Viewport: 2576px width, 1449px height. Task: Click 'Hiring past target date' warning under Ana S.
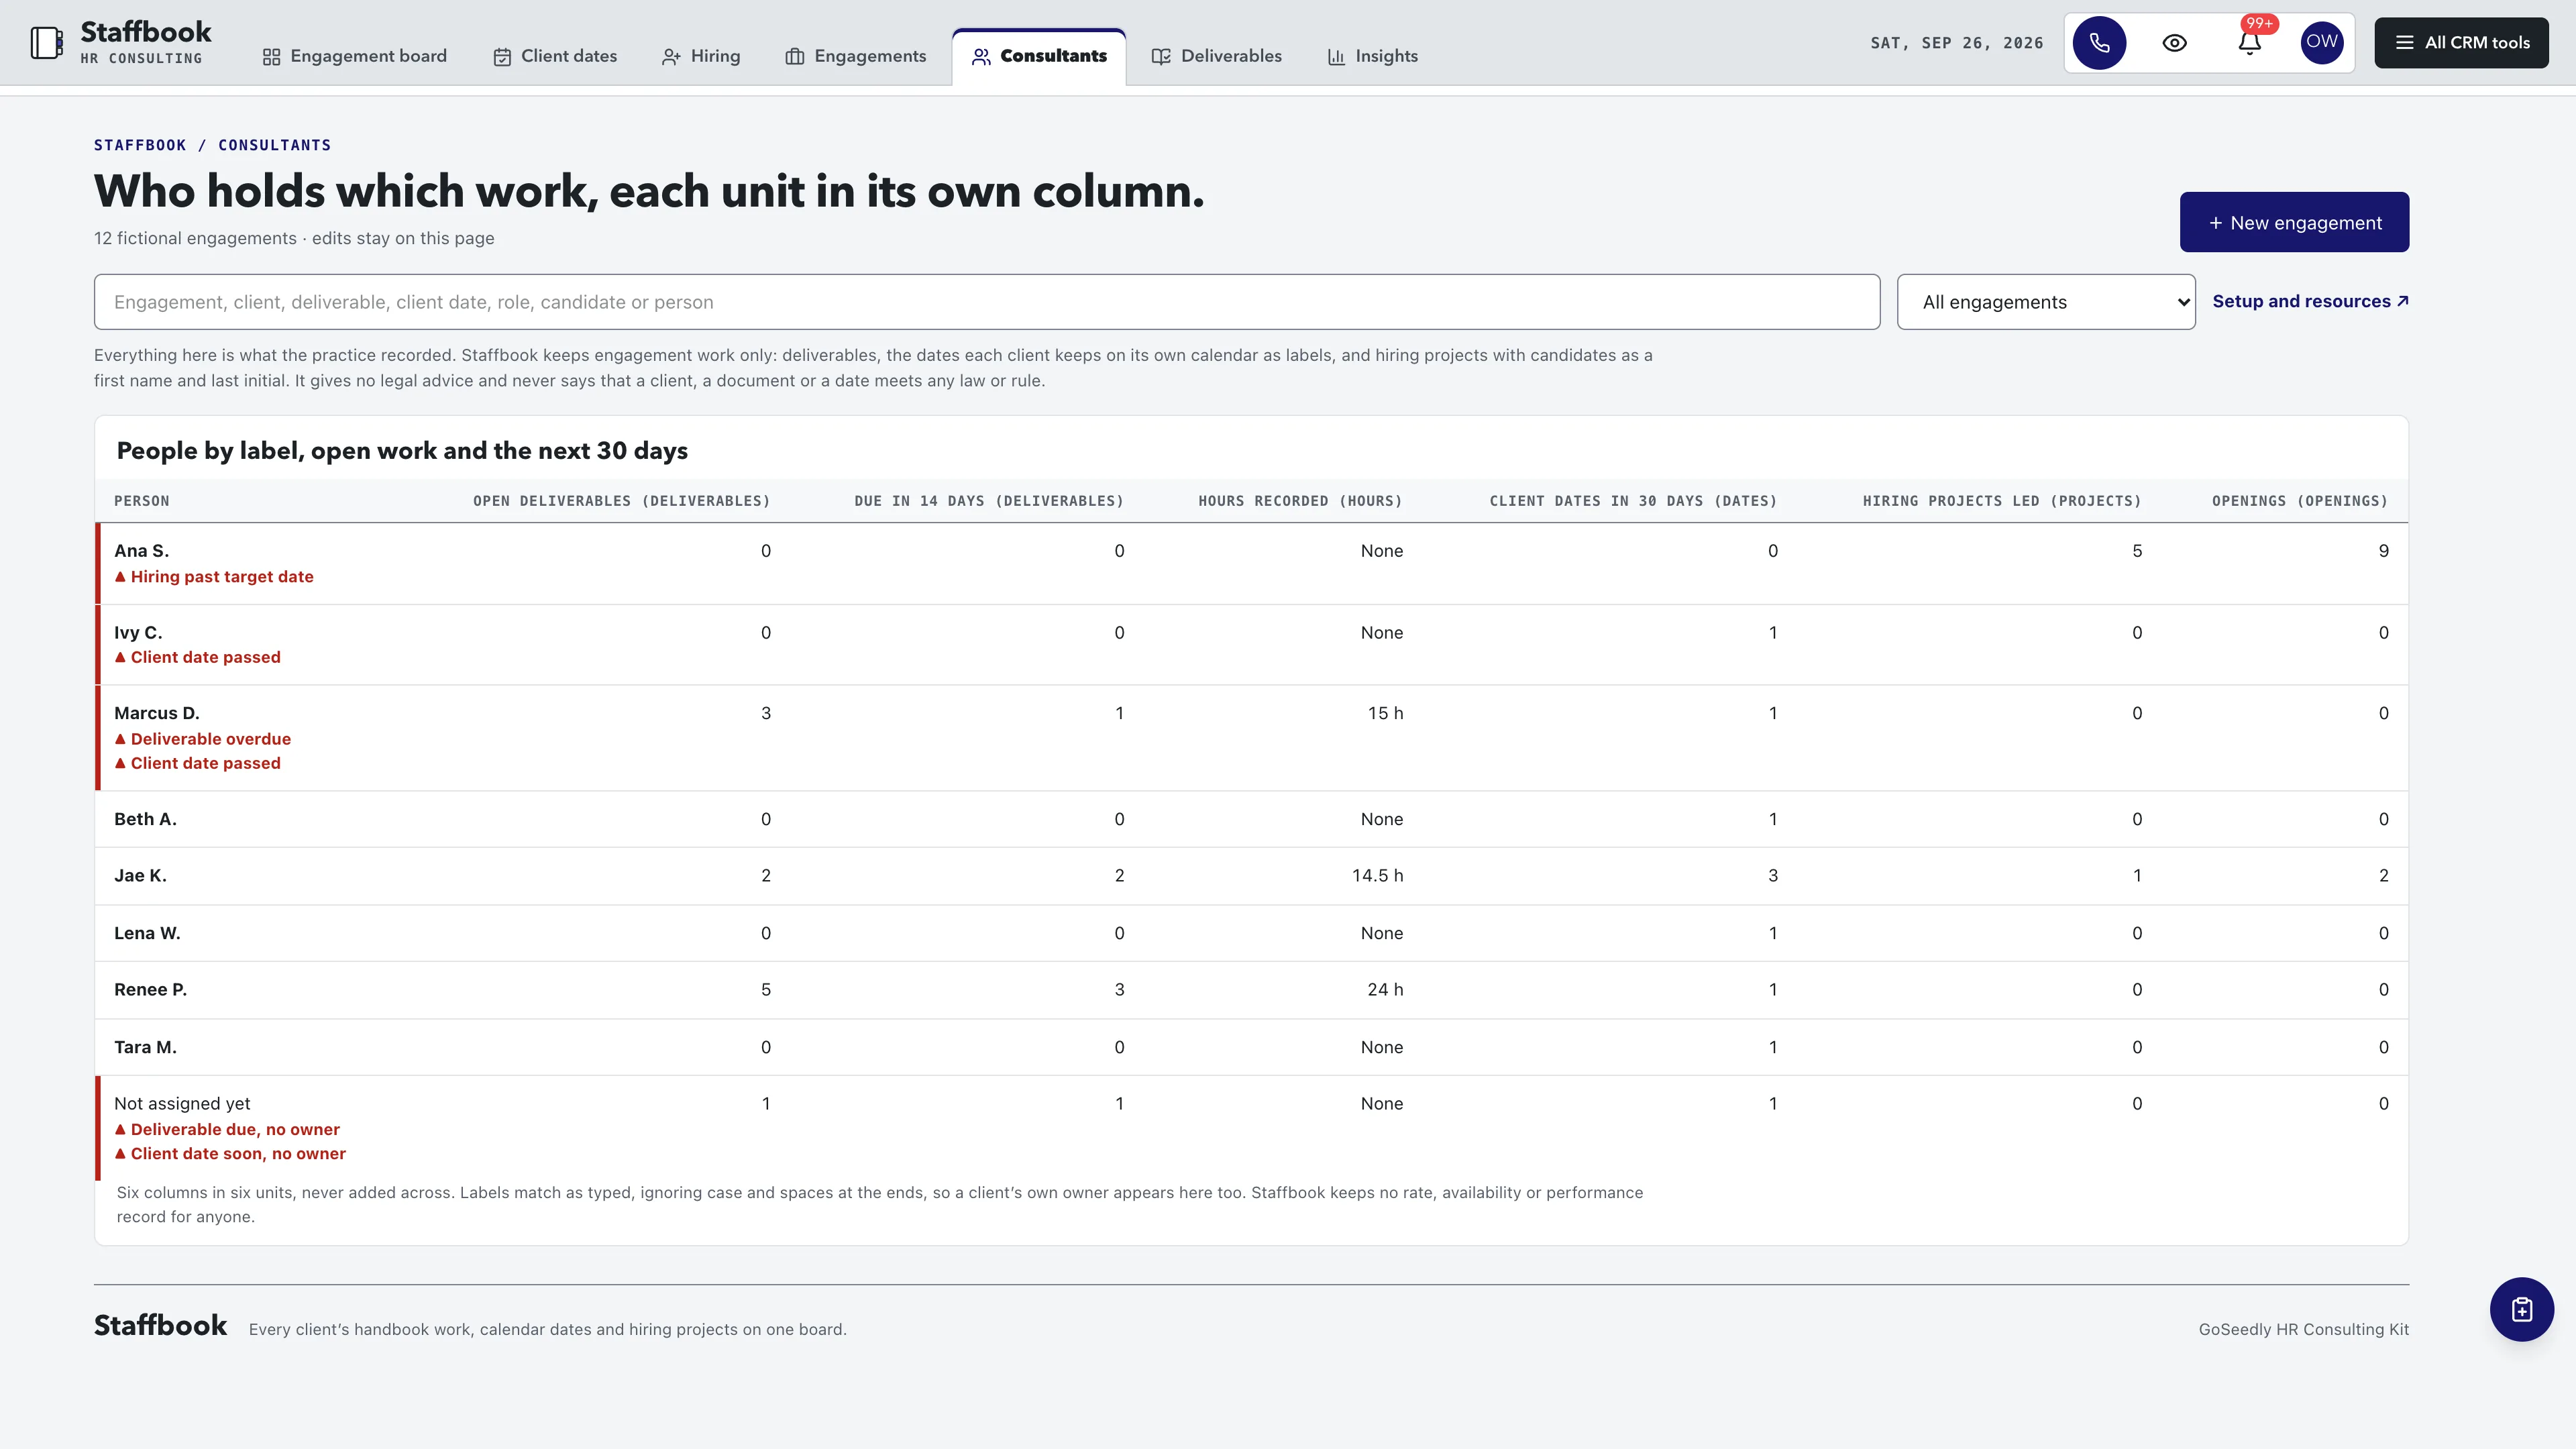(214, 577)
